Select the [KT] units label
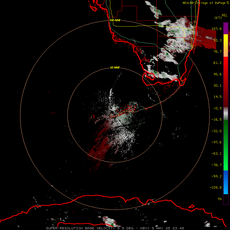 218,18
